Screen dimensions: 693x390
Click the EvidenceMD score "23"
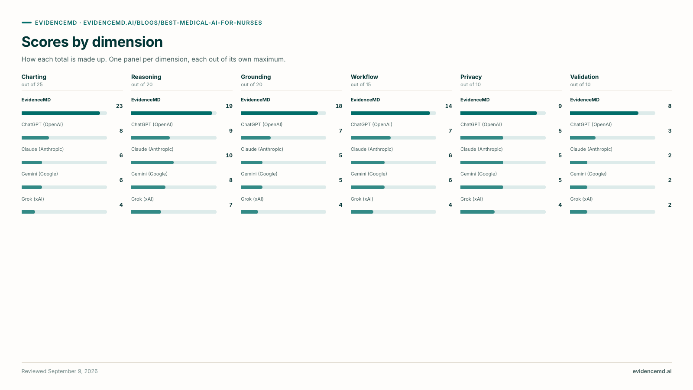(119, 106)
